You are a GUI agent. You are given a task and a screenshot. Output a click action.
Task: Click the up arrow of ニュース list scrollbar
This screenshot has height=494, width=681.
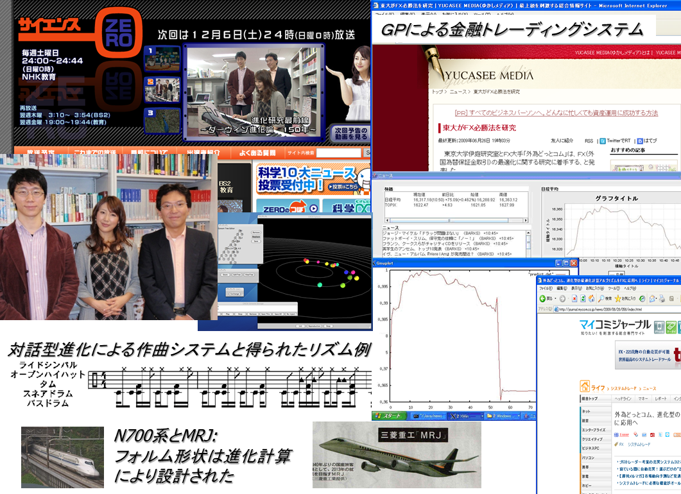pos(528,233)
